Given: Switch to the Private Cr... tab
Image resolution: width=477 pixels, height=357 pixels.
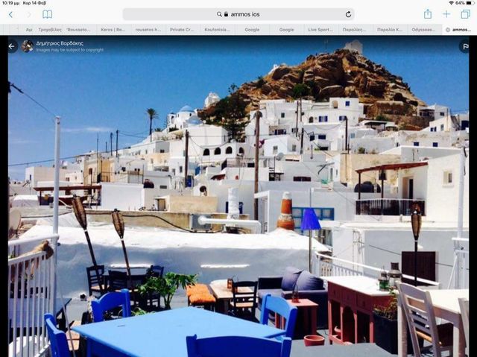Looking at the screenshot, I should [182, 30].
